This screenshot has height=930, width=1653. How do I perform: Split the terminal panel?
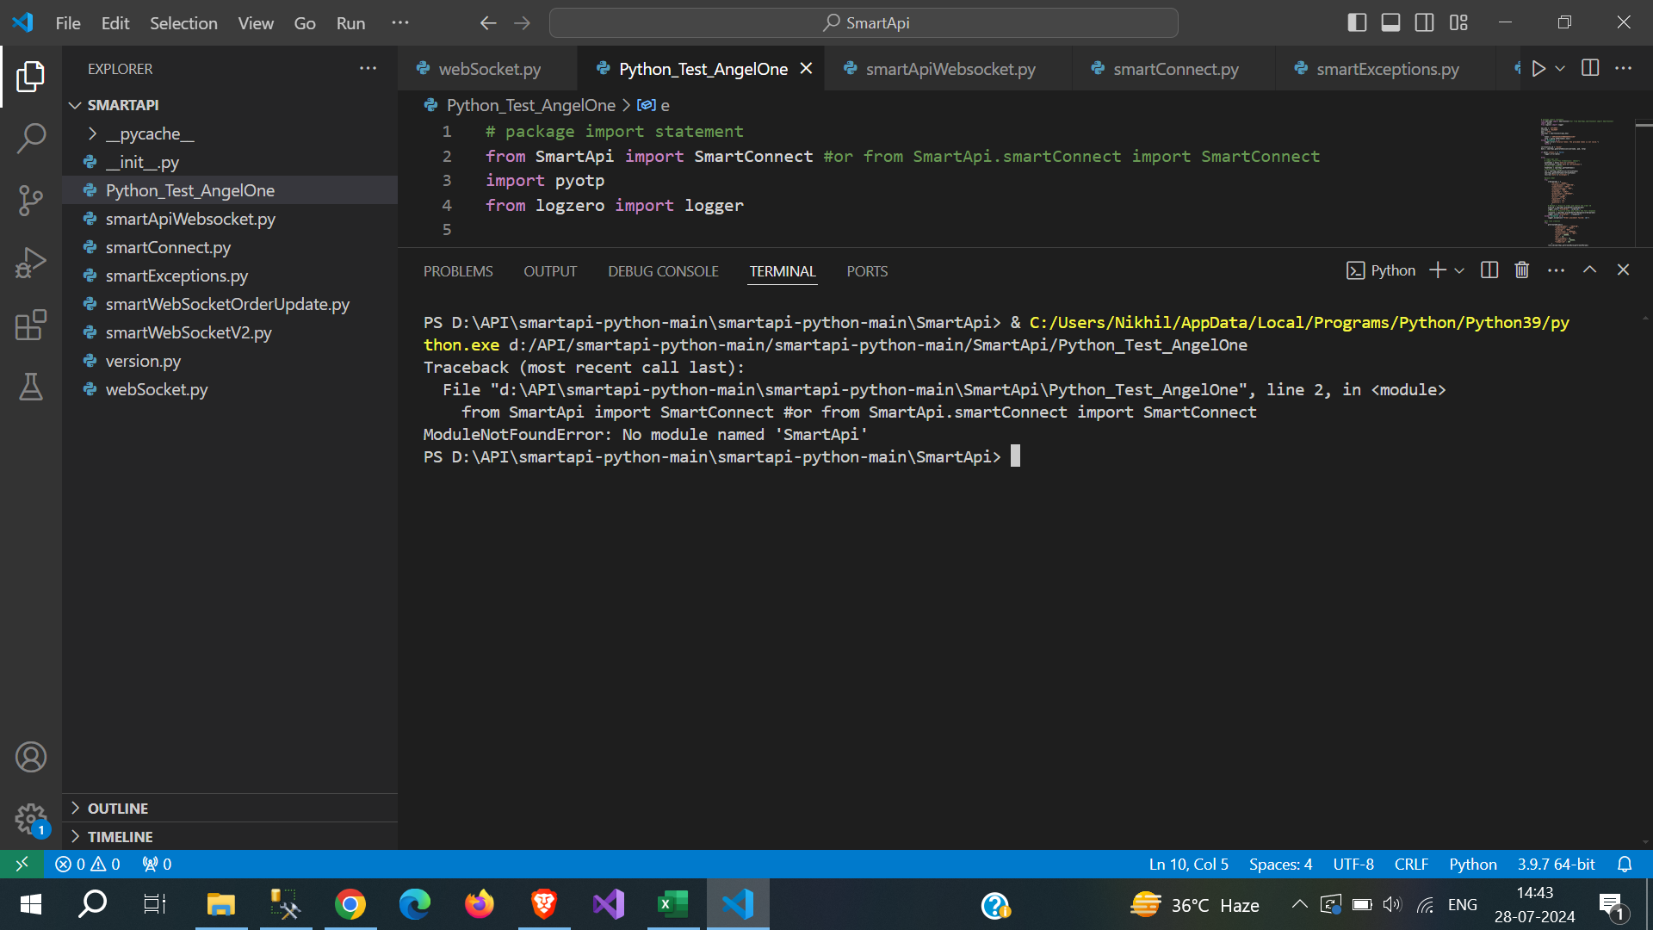pos(1489,270)
